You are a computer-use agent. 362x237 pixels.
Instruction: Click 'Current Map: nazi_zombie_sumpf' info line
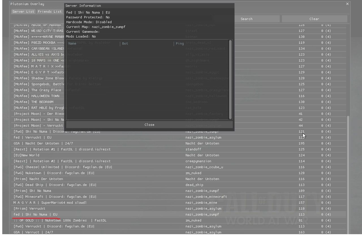click(96, 27)
